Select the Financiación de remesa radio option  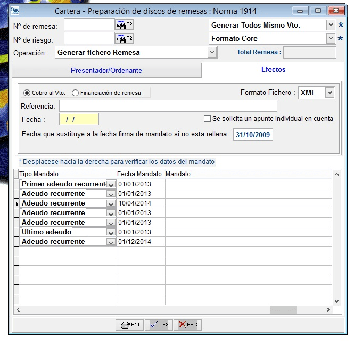coord(76,93)
